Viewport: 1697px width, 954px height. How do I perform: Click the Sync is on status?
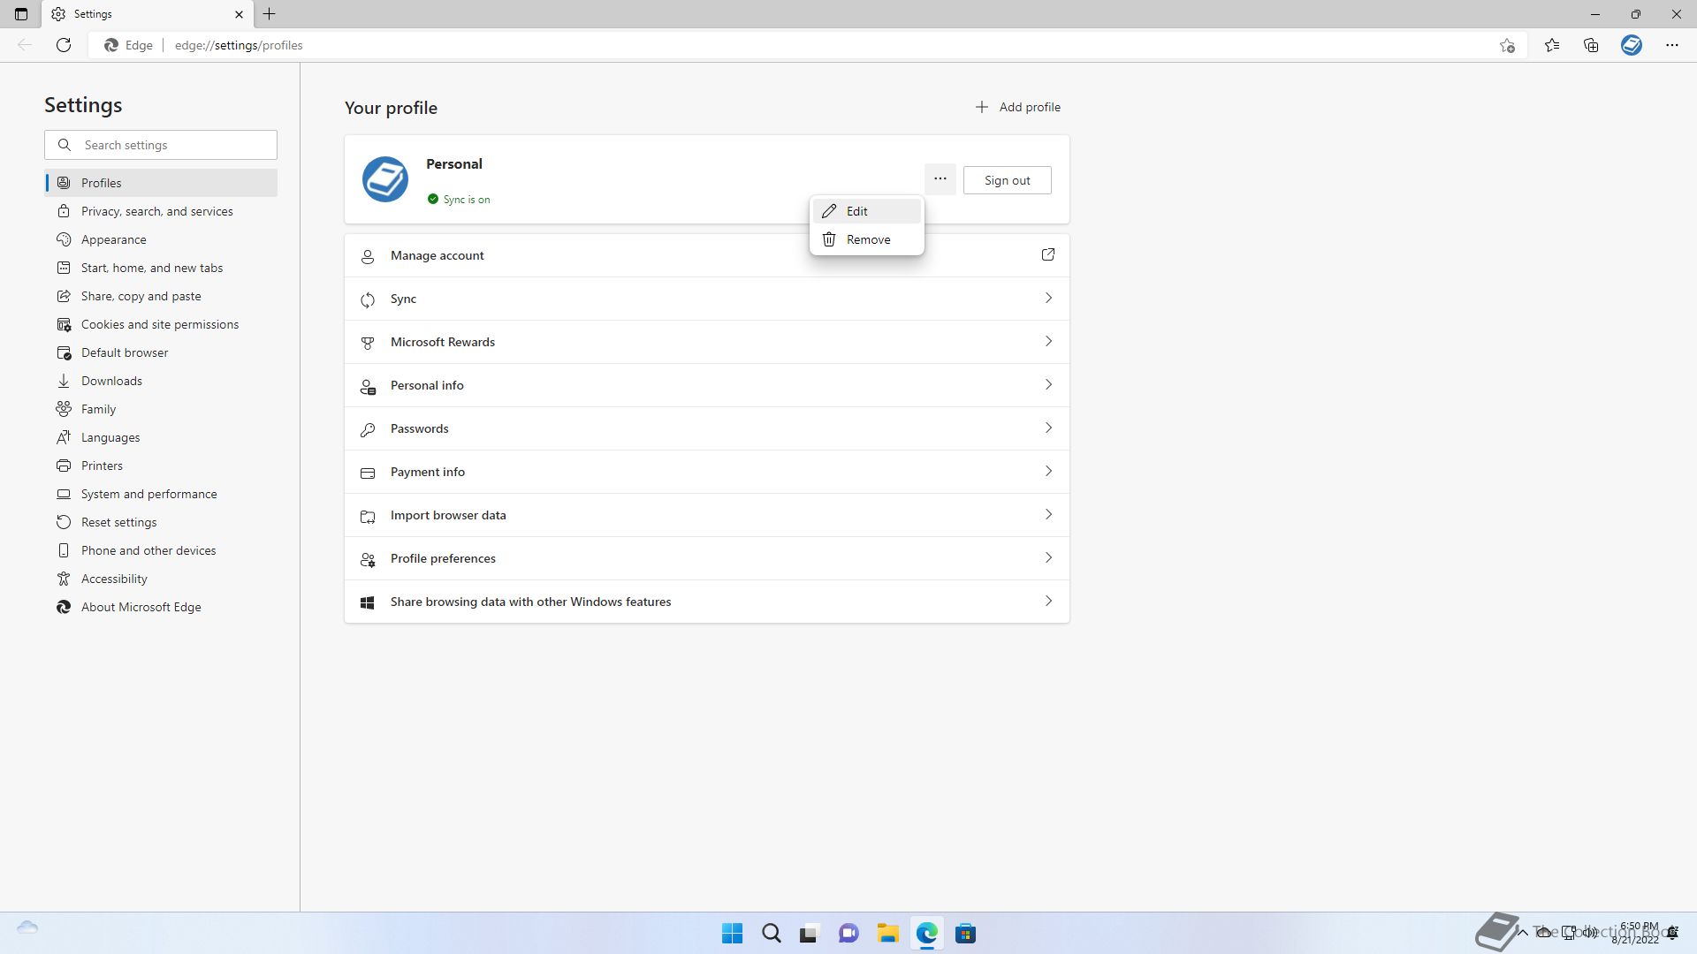point(459,200)
